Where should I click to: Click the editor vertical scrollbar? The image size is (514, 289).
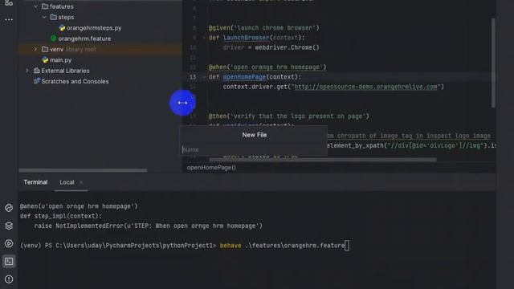[x=493, y=63]
